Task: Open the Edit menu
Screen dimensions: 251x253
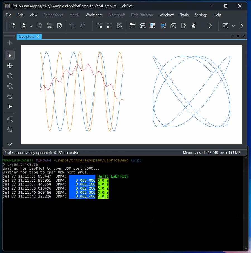Action: tap(20, 15)
